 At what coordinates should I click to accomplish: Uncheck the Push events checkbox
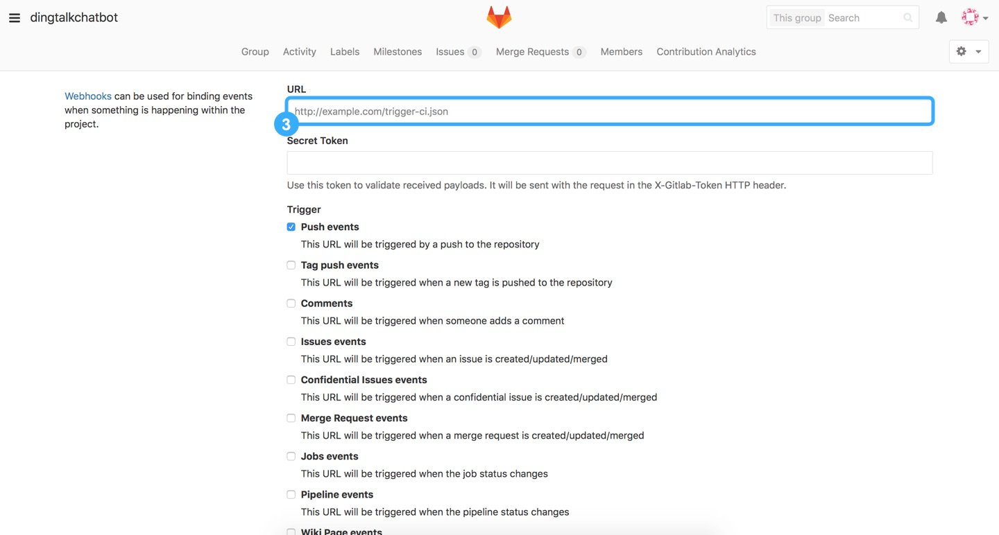pos(291,227)
